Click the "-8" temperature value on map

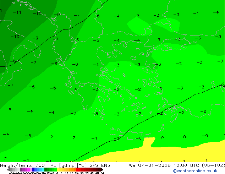coord(13,61)
